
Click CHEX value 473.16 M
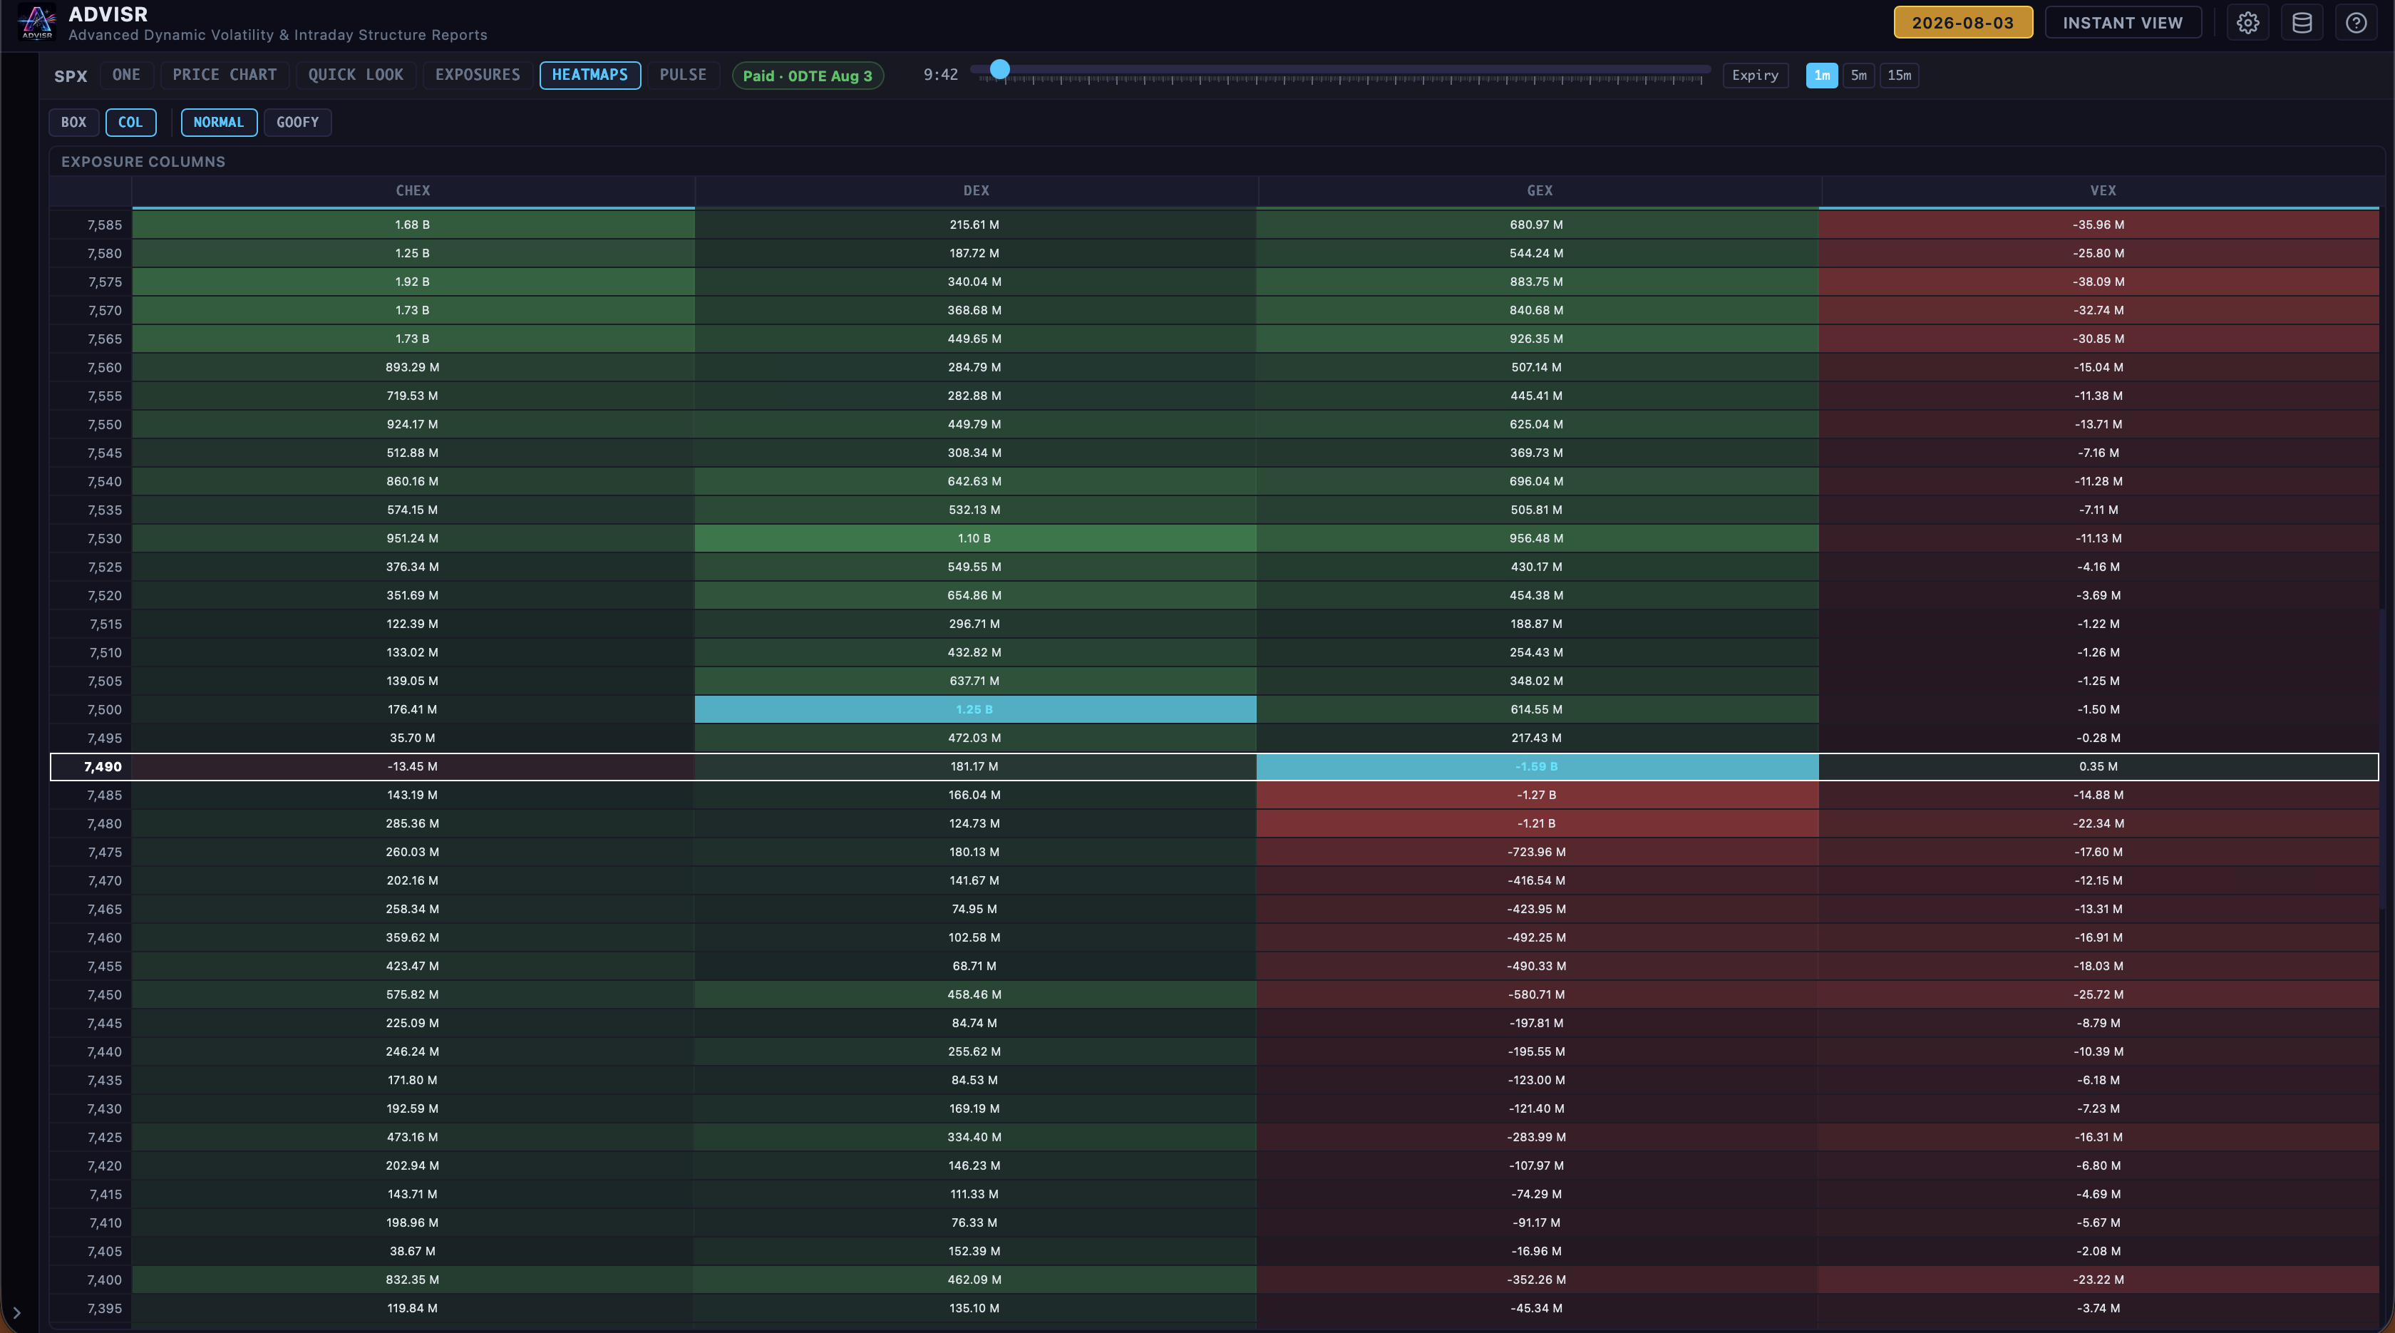coord(412,1138)
